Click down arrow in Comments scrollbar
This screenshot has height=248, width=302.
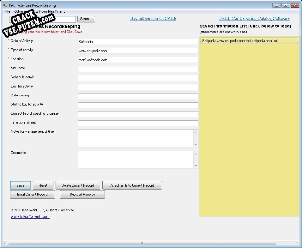click(x=196, y=166)
